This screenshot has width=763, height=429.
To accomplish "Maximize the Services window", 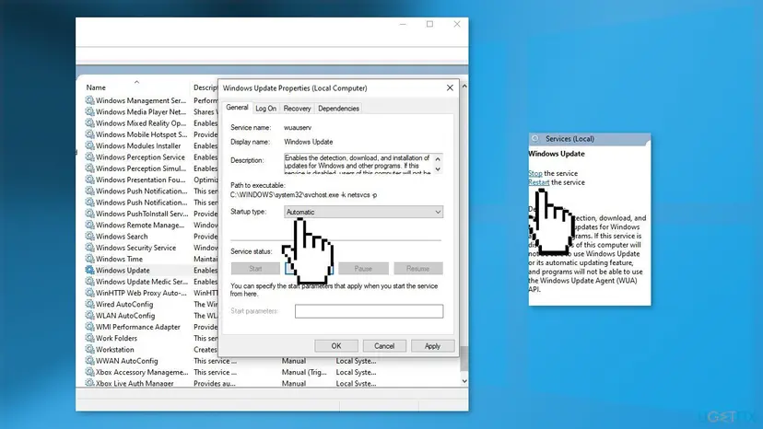I will point(429,24).
